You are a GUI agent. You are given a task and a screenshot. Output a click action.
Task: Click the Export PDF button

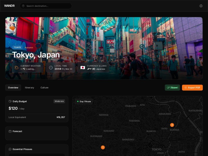[192, 88]
